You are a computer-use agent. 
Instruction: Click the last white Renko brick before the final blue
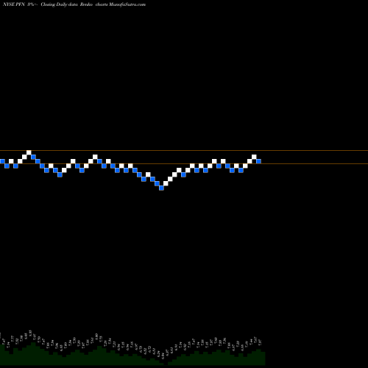tap(254, 157)
